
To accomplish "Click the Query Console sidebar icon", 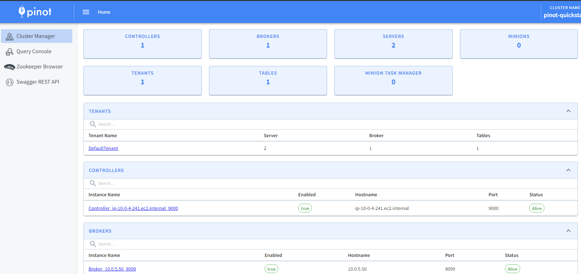I will [10, 52].
